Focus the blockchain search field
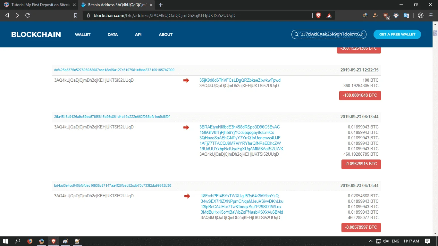The width and height of the screenshot is (438, 246). coord(329,34)
